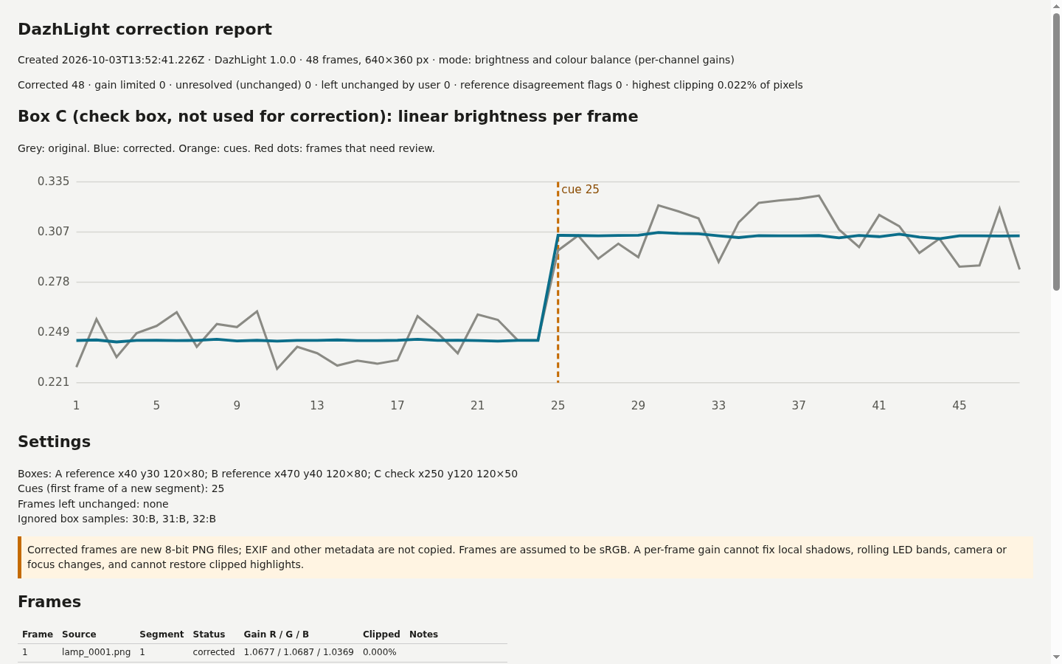
Task: Click the "Box C" chart heading
Action: (328, 117)
